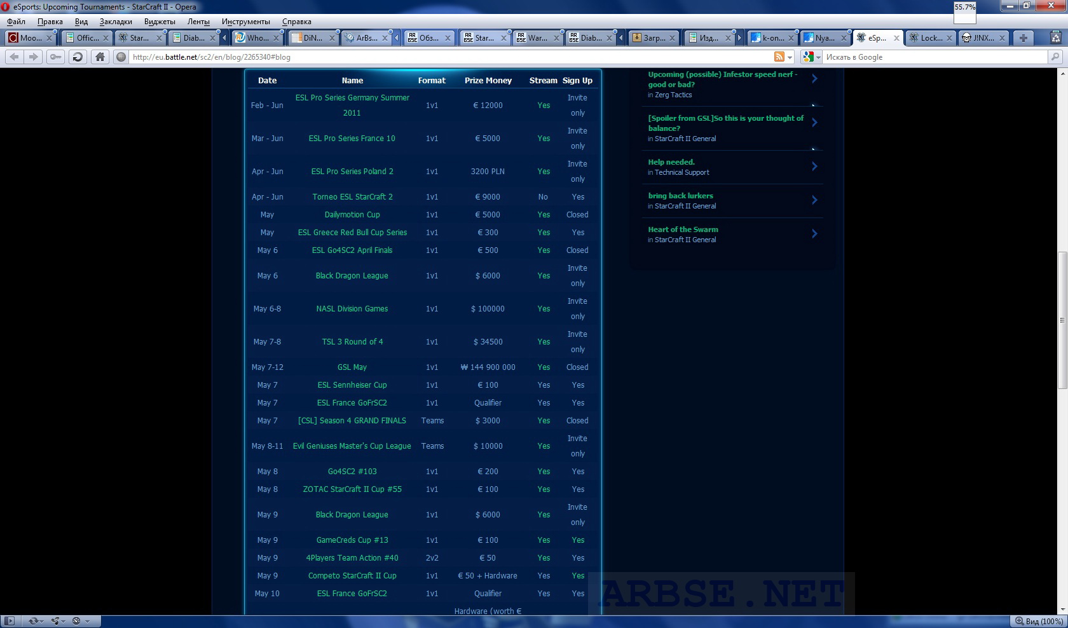Image resolution: width=1068 pixels, height=628 pixels.
Task: Open the GSL May tournament link
Action: pos(352,367)
